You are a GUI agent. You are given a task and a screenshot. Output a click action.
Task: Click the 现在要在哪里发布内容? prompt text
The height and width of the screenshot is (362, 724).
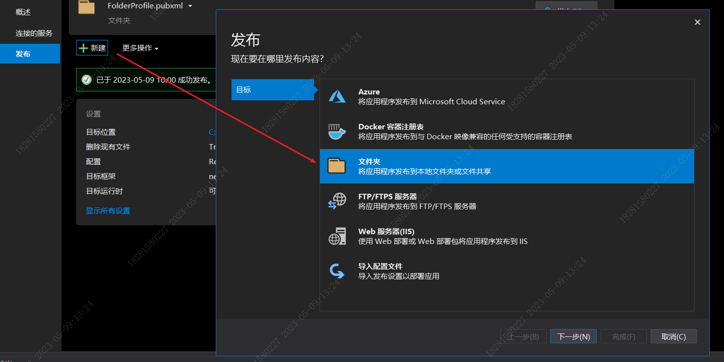(277, 59)
